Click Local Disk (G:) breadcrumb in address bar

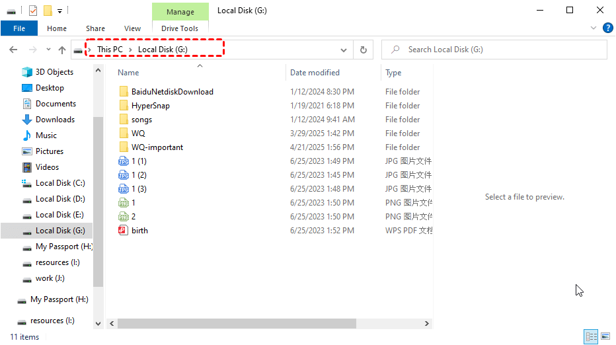pos(163,50)
